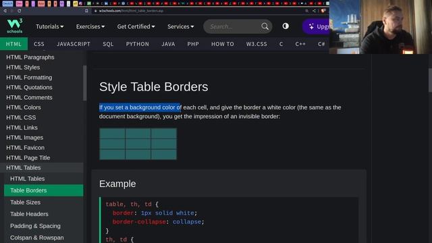Select the HOW TO tab
Viewport: 432px width, 243px height.
[223, 44]
